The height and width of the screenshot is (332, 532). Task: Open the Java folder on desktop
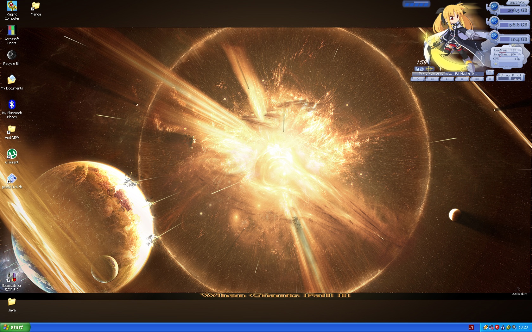(12, 305)
